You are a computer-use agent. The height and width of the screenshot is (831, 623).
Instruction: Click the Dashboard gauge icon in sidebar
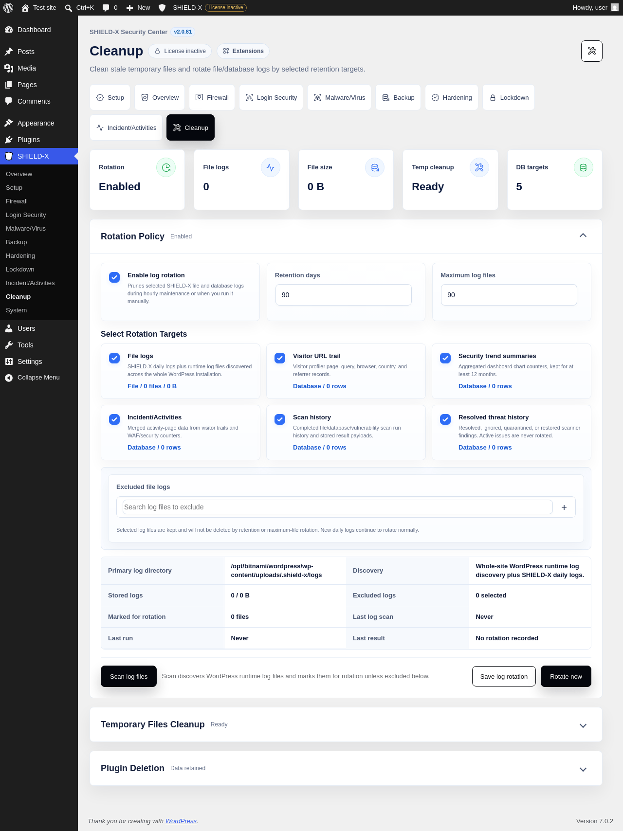click(x=9, y=30)
